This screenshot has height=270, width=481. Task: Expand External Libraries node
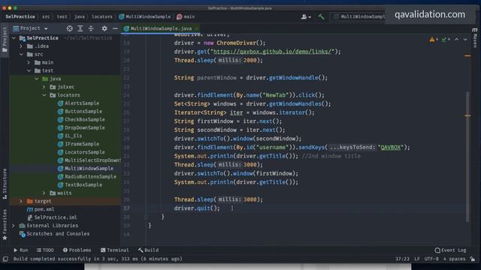click(x=14, y=226)
